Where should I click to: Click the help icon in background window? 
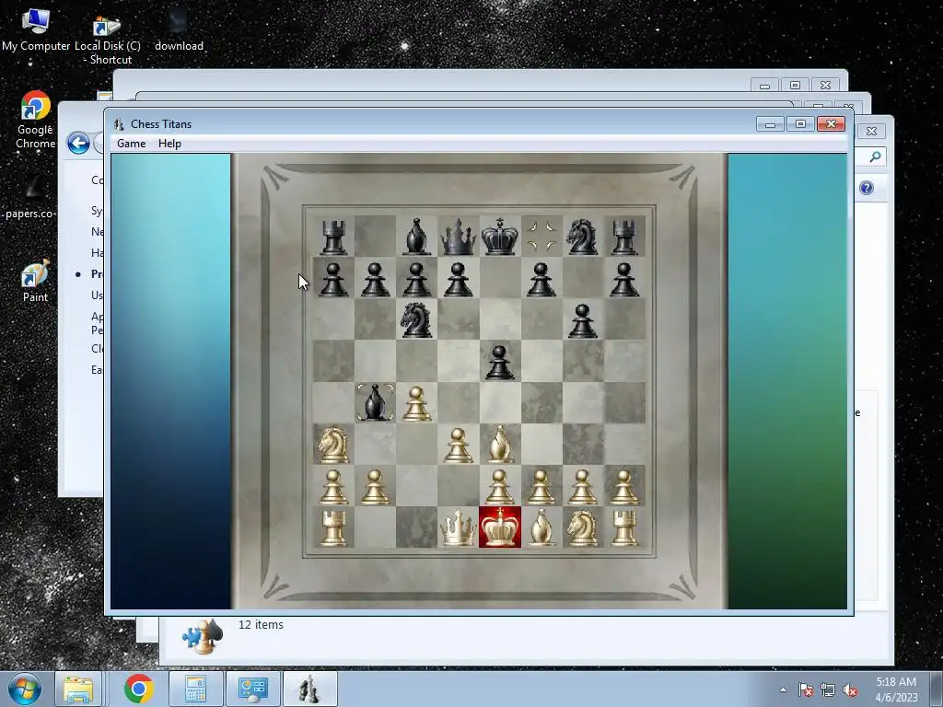[x=867, y=188]
